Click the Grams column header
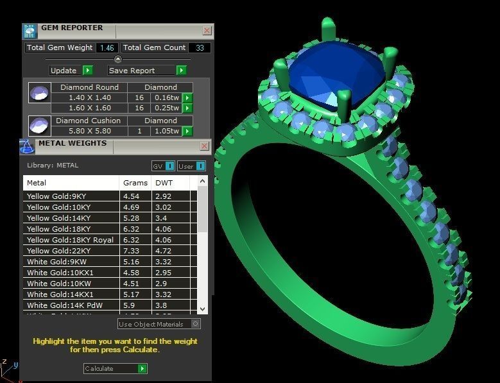Image resolution: width=500 pixels, height=383 pixels. point(135,183)
